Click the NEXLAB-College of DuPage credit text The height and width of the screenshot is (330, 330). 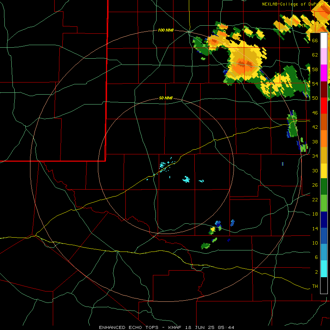pos(295,4)
